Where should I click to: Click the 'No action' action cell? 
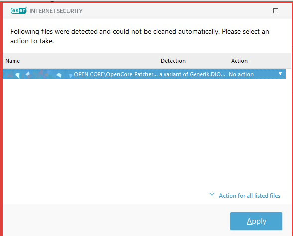[x=241, y=74]
